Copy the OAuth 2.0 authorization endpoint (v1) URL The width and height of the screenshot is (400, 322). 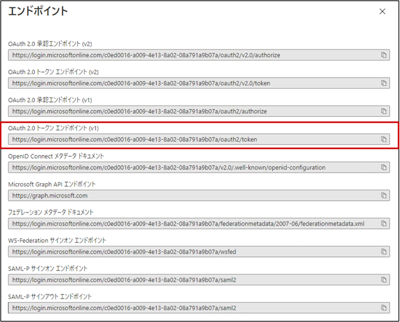384,111
